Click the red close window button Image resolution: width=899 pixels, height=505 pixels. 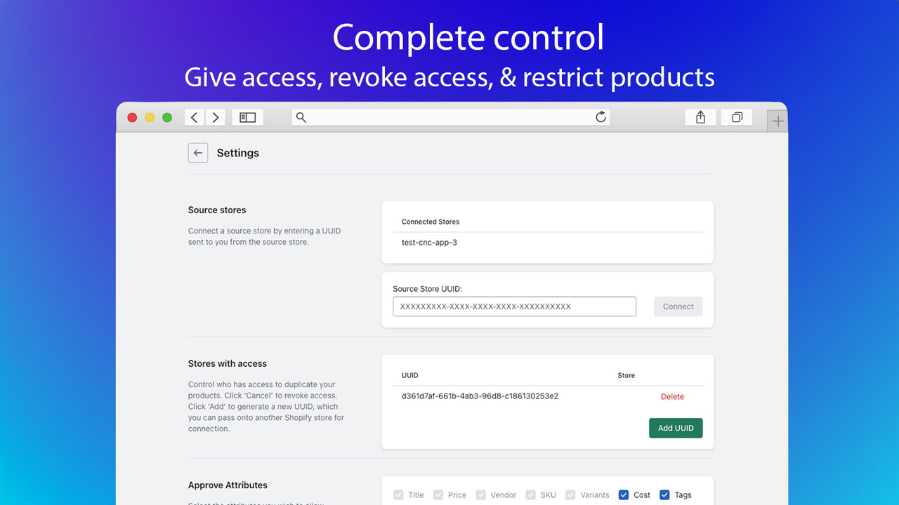tap(132, 118)
